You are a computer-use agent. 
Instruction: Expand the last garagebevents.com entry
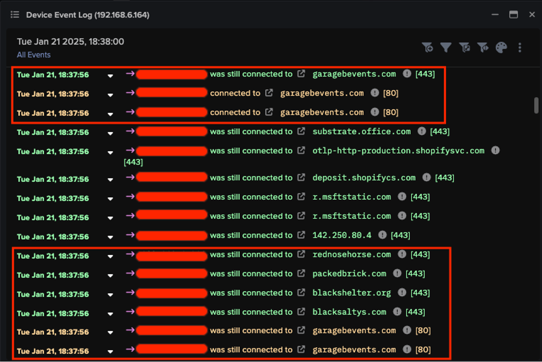(110, 351)
